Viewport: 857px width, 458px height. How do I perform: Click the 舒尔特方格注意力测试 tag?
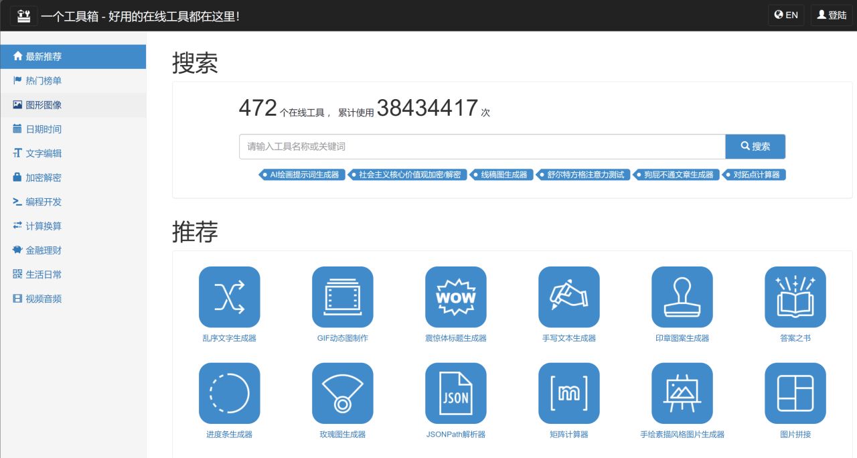click(582, 175)
